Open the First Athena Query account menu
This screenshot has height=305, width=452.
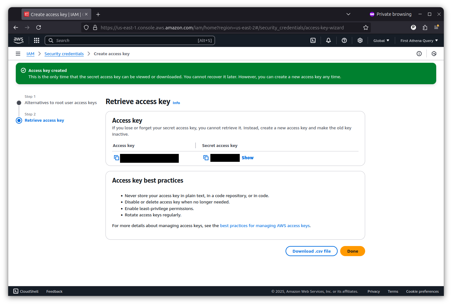(x=419, y=40)
